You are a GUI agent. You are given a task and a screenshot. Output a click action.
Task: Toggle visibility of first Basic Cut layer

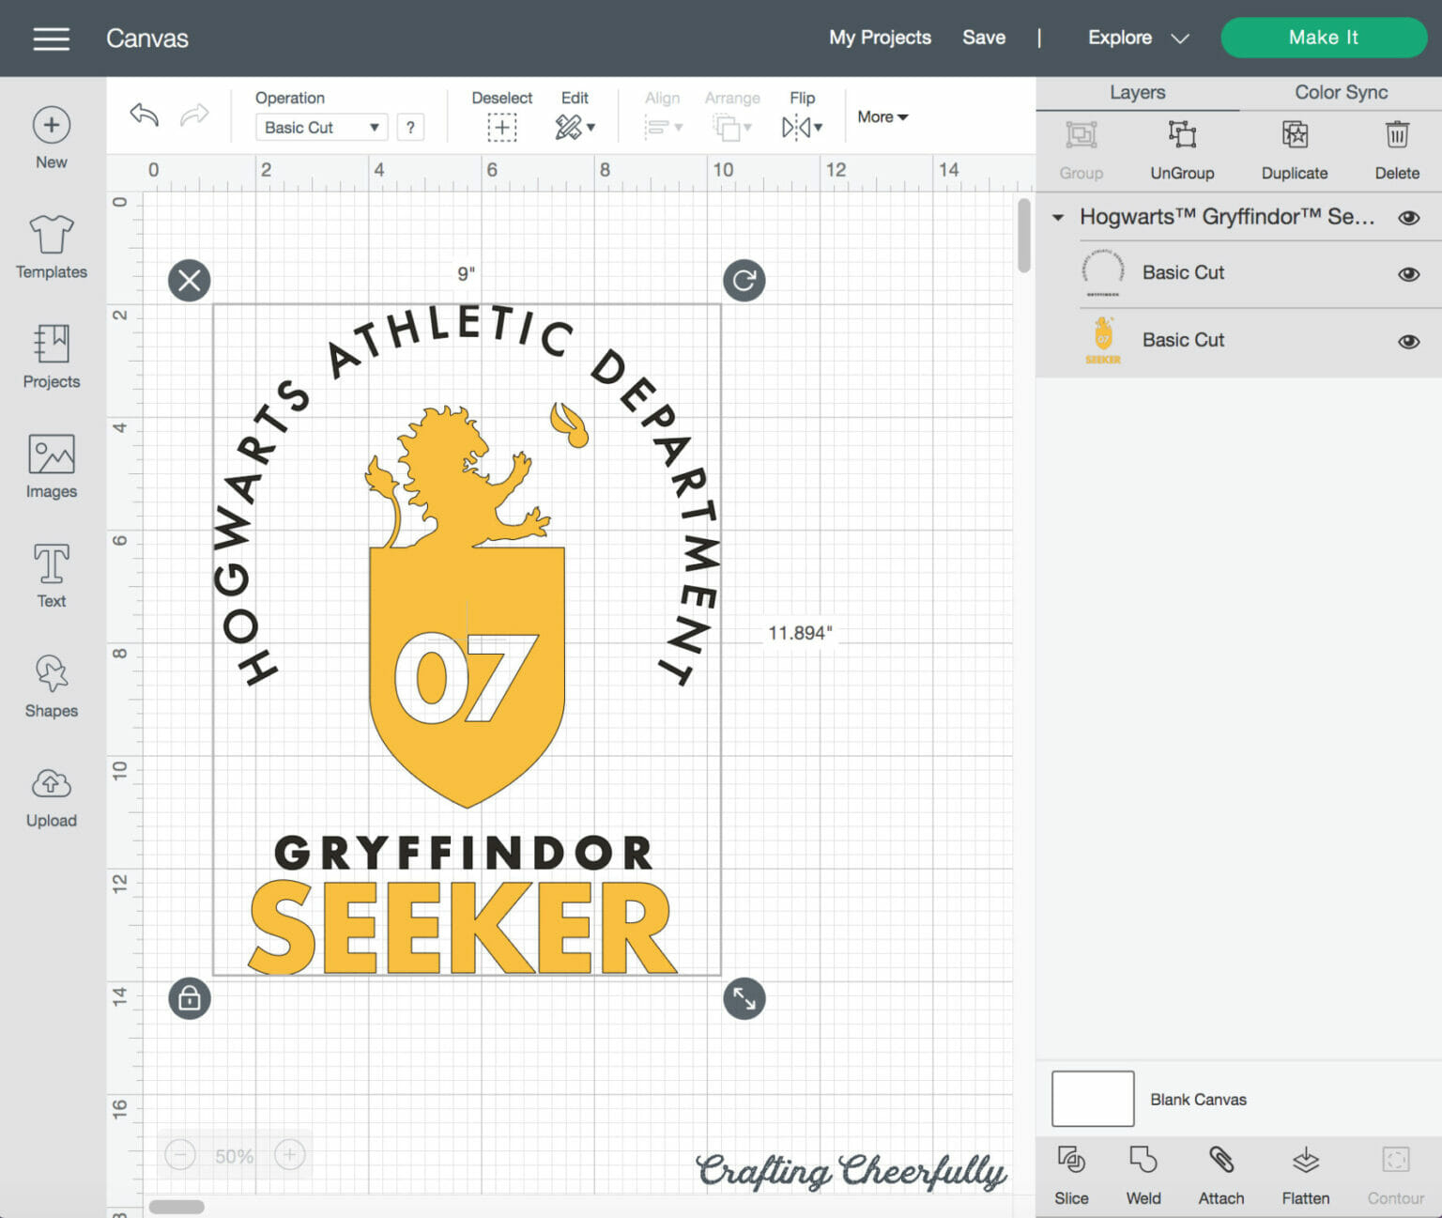click(1408, 274)
